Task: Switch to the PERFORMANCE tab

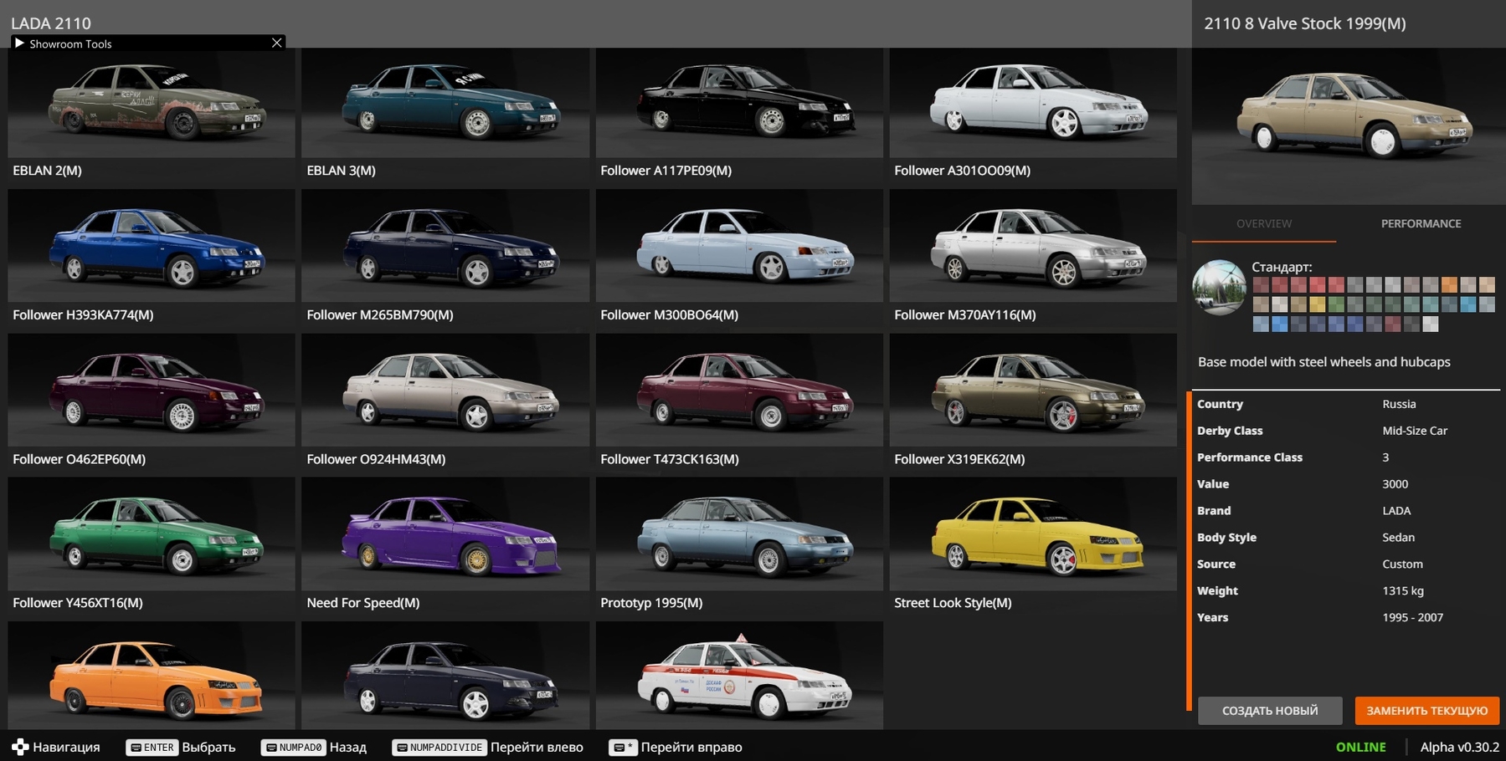Action: pos(1421,223)
